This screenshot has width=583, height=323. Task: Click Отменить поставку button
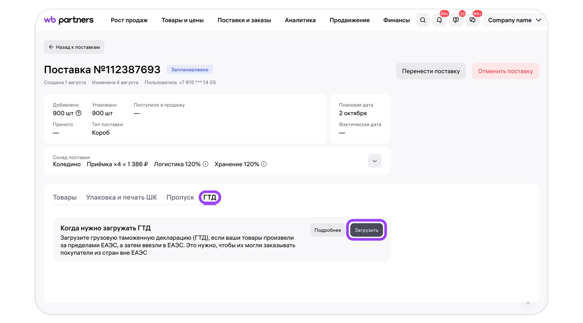505,71
